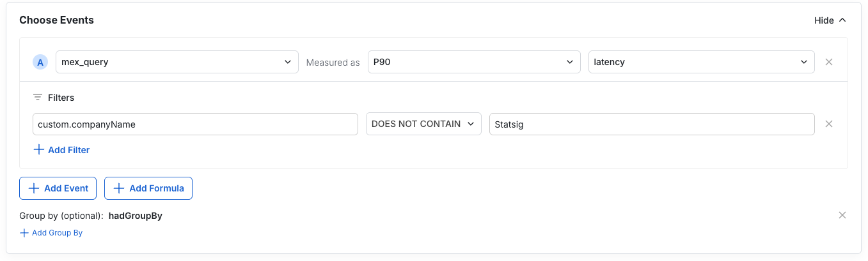The height and width of the screenshot is (261, 868).
Task: Open the P90 aggregation dropdown
Action: click(473, 62)
